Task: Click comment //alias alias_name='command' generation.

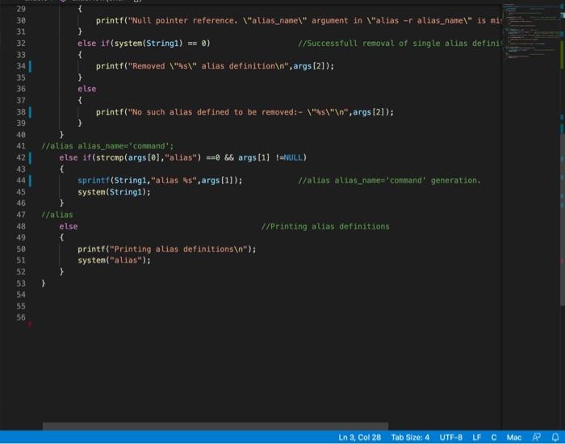Action: click(x=389, y=180)
